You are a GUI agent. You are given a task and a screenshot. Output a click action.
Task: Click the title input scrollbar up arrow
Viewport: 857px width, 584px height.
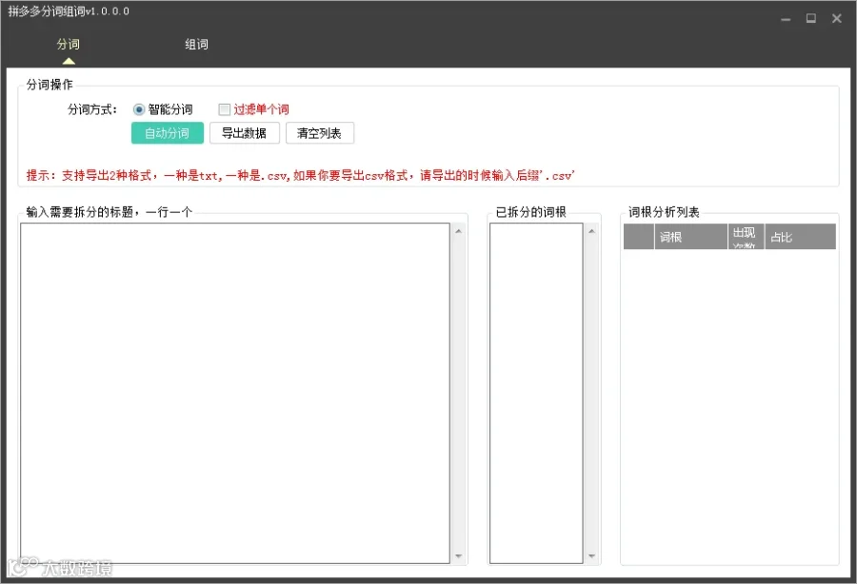459,231
